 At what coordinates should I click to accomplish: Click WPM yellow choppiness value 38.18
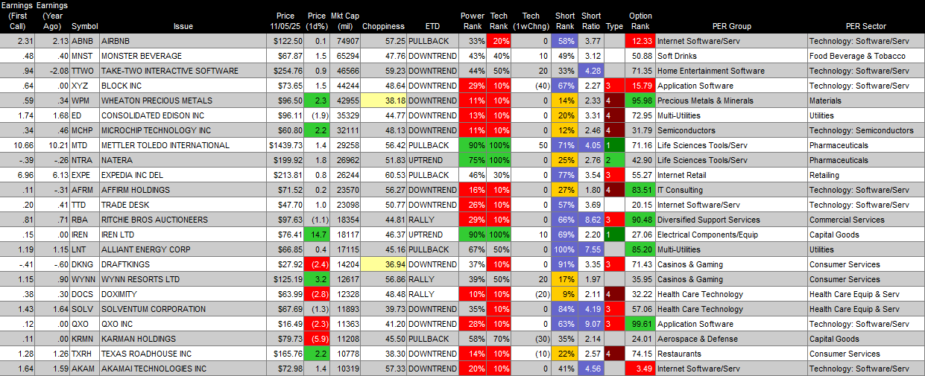(x=384, y=101)
